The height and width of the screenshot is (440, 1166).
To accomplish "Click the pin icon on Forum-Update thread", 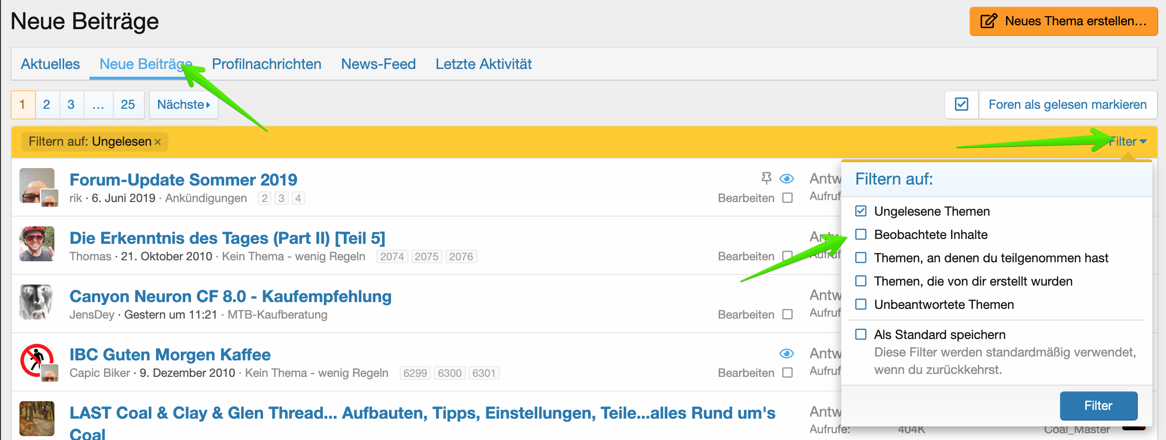I will [x=766, y=179].
